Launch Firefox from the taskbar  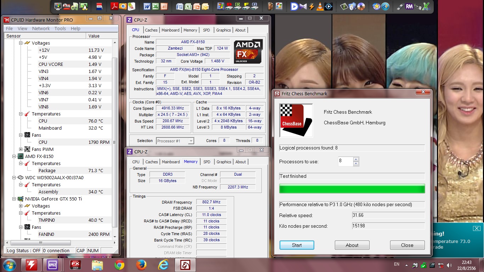[141, 265]
